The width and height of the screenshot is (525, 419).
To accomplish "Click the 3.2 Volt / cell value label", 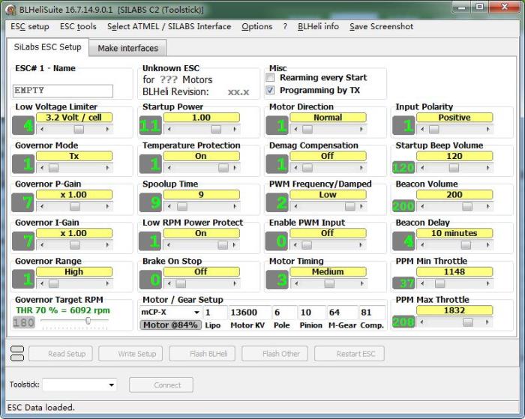I will tap(74, 118).
